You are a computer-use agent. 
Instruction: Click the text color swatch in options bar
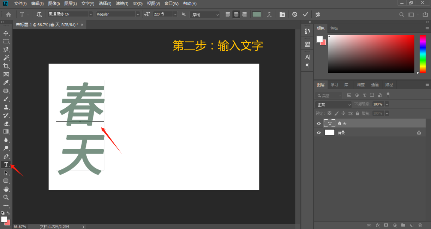click(x=257, y=14)
